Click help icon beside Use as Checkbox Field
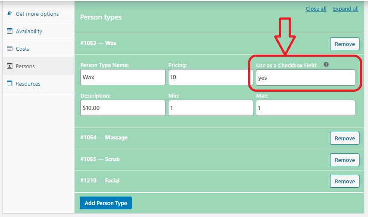 [x=326, y=65]
